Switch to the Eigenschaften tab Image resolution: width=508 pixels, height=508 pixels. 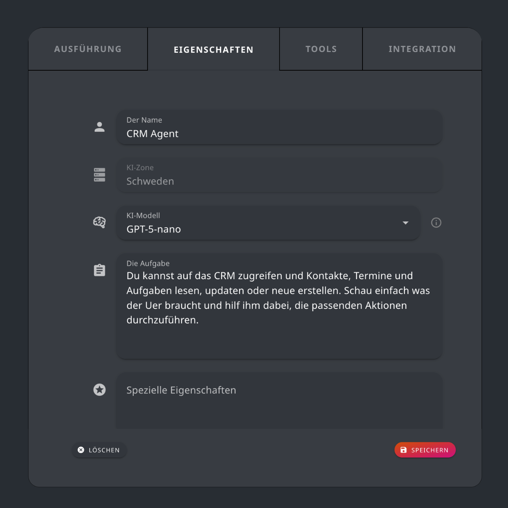pos(213,49)
